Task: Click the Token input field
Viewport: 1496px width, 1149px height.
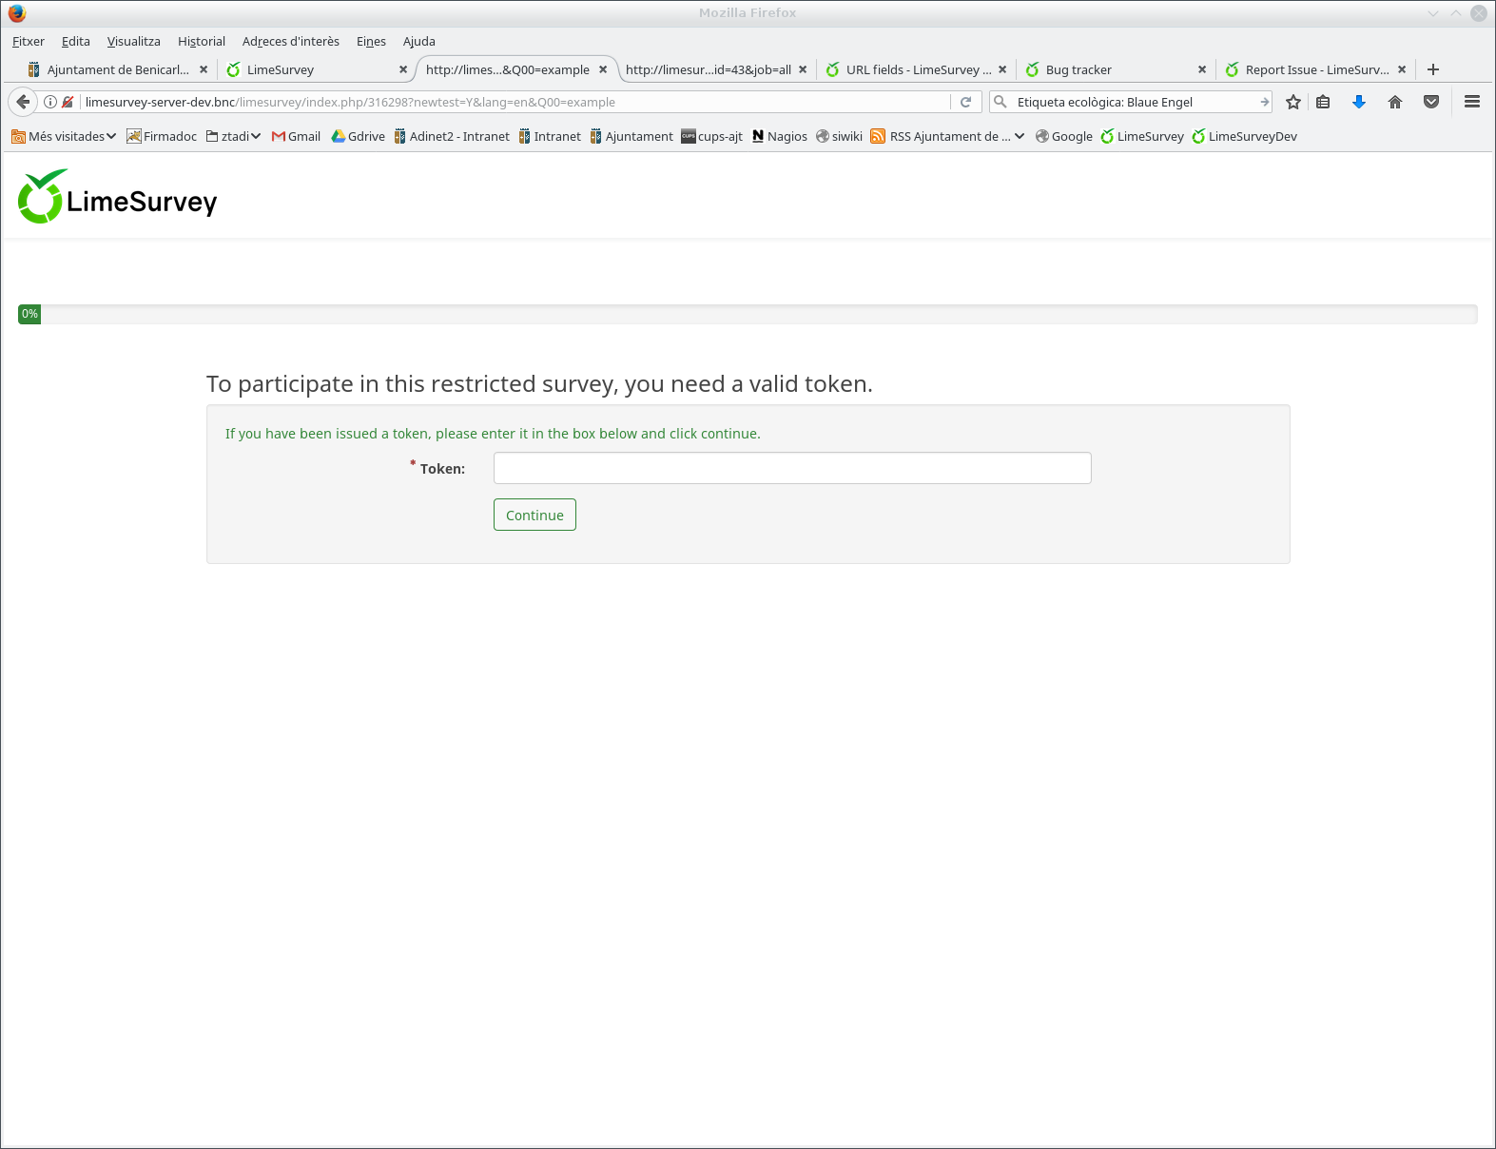Action: (x=792, y=468)
